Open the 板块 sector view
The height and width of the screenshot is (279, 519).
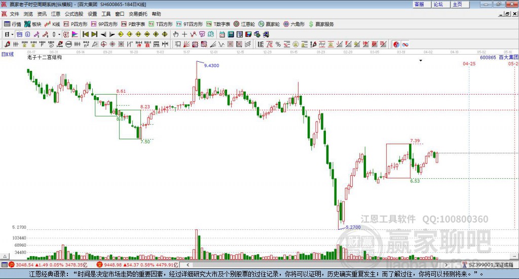32,24
